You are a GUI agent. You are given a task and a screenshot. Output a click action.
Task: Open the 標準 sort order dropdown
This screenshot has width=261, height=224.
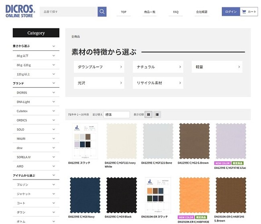[116, 115]
